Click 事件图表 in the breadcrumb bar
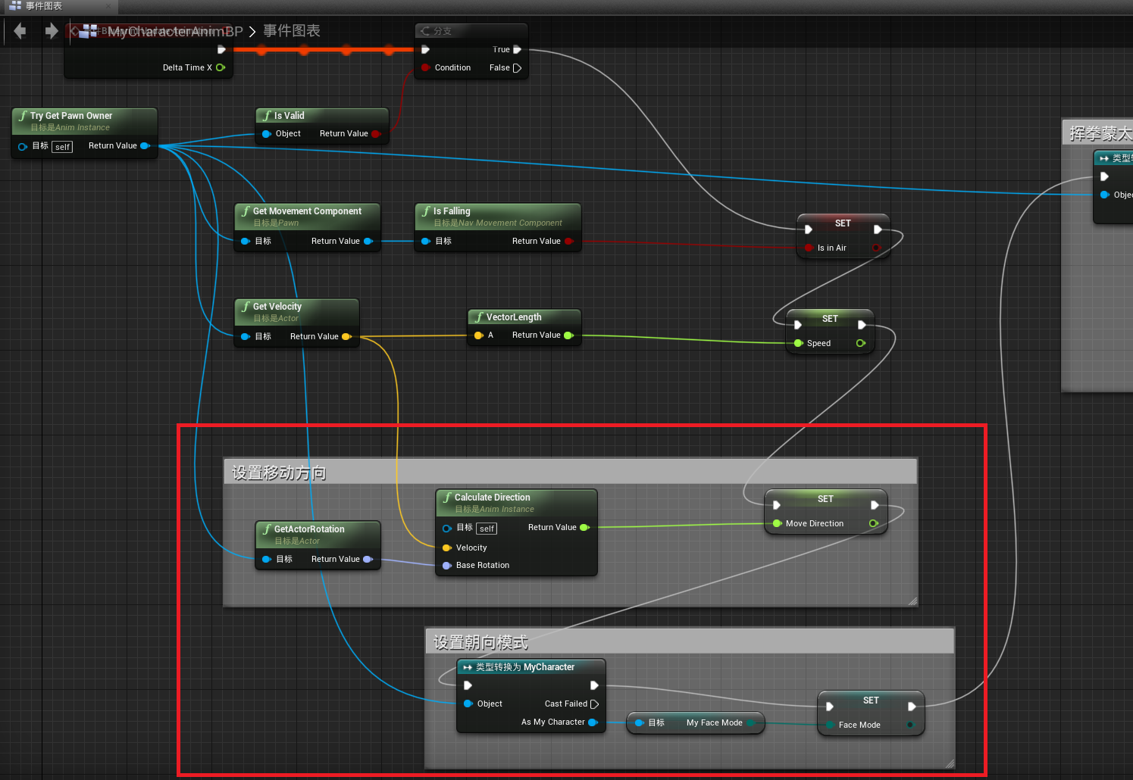The width and height of the screenshot is (1133, 780). click(292, 31)
